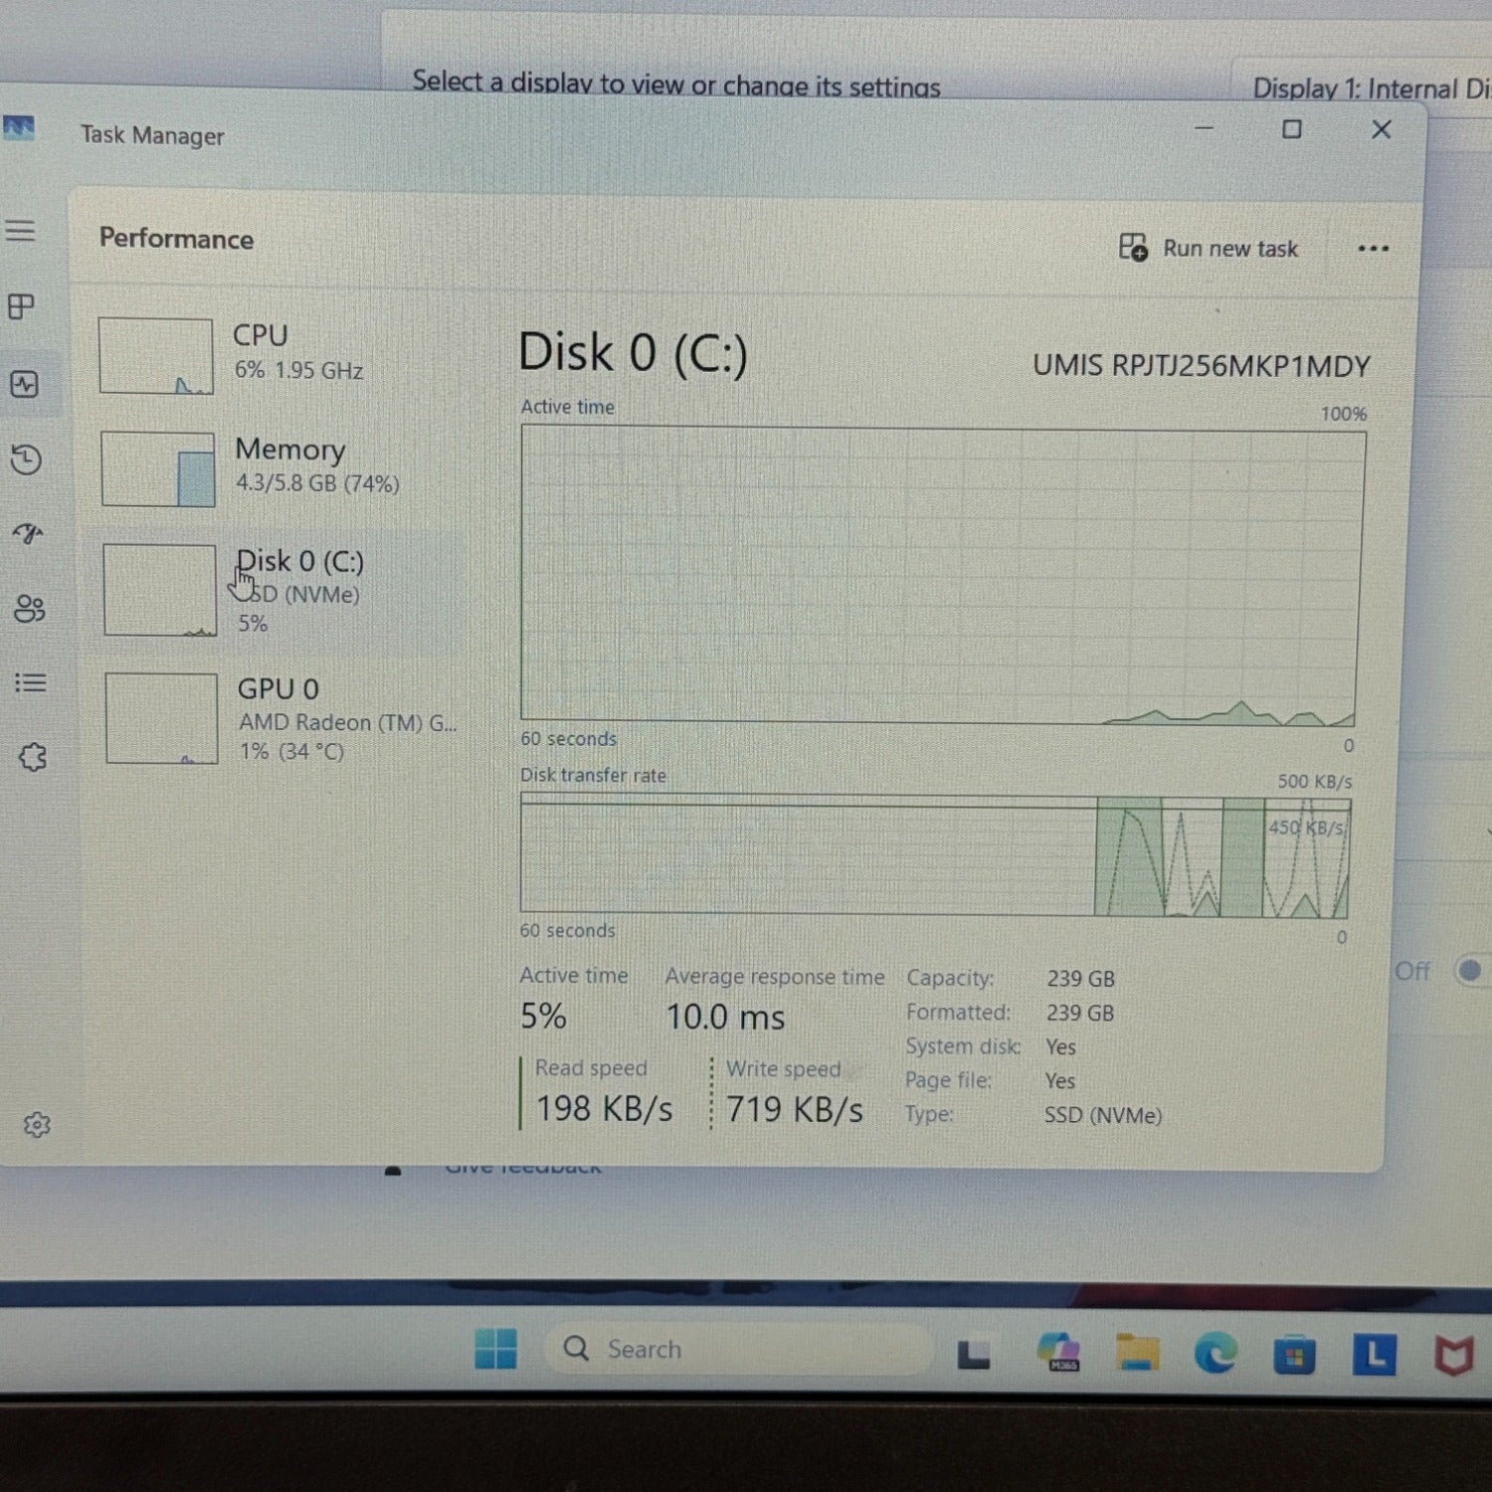
Task: Click the taskbar Search box
Action: pyautogui.click(x=736, y=1350)
